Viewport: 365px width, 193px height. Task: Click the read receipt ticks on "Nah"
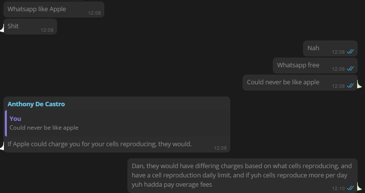click(350, 52)
